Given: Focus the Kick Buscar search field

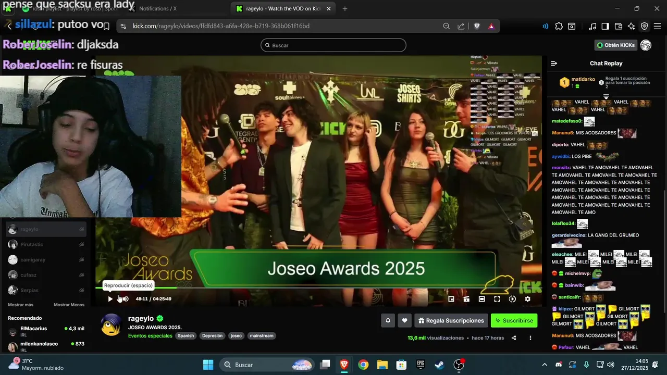Looking at the screenshot, I should click(333, 45).
